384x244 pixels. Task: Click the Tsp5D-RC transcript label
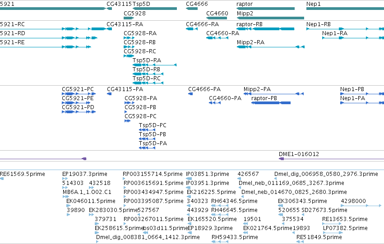[x=147, y=78]
